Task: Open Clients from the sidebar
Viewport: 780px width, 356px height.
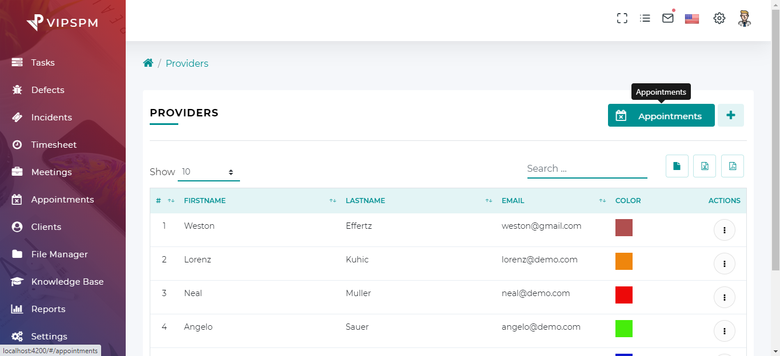Action: (46, 226)
